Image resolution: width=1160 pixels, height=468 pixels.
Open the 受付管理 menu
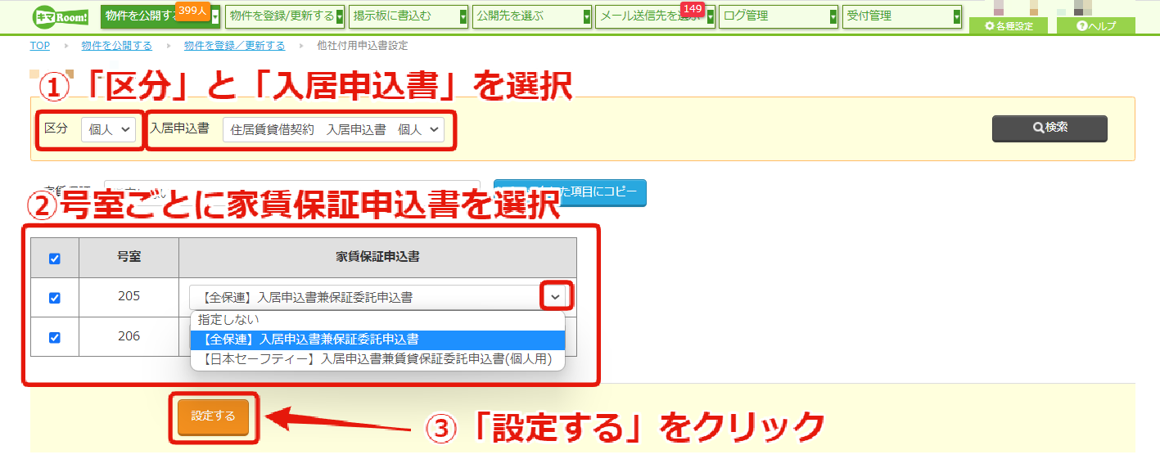(x=902, y=16)
